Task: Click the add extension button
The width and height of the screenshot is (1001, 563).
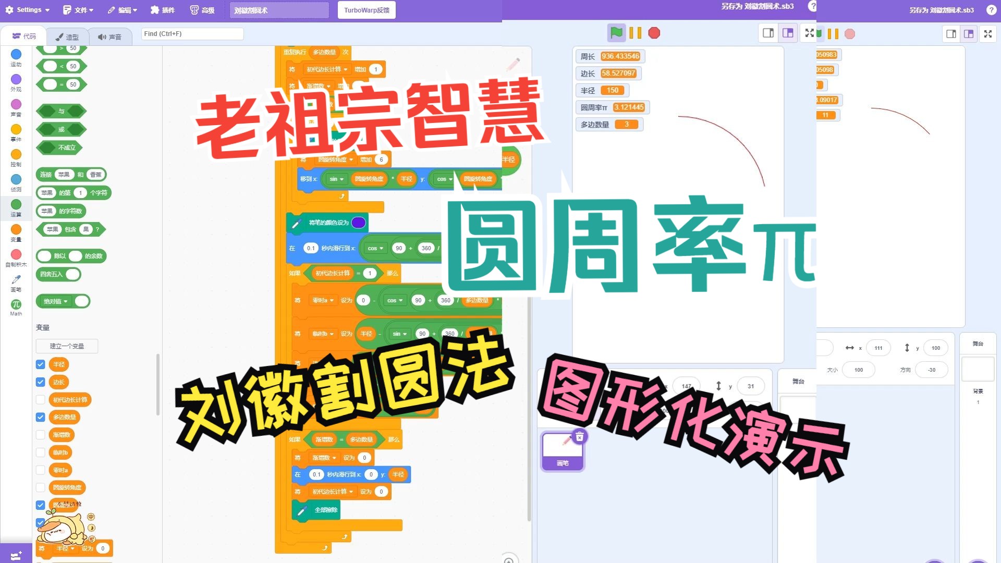Action: 16,554
